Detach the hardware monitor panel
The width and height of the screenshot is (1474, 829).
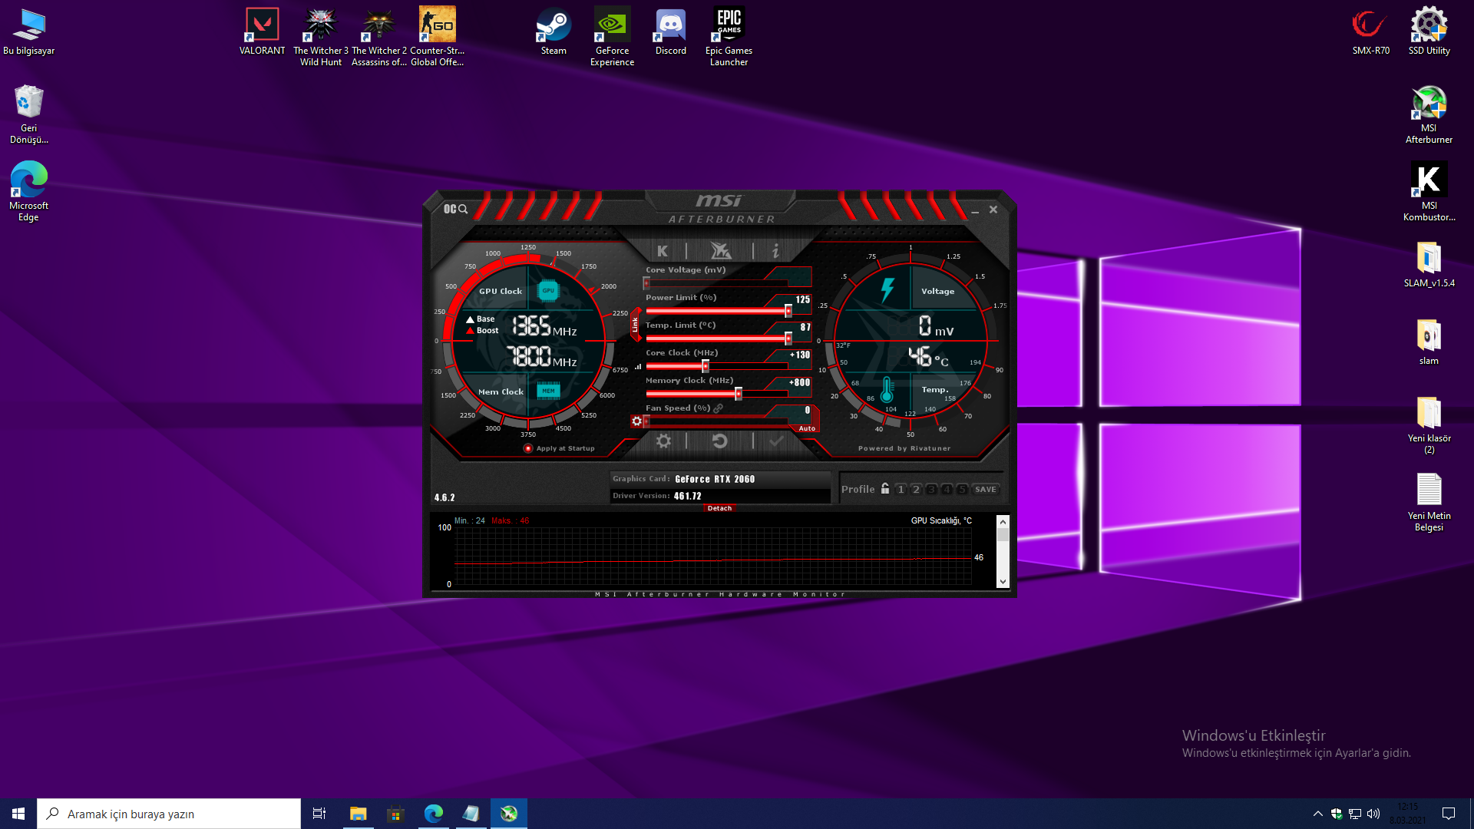[x=719, y=508]
